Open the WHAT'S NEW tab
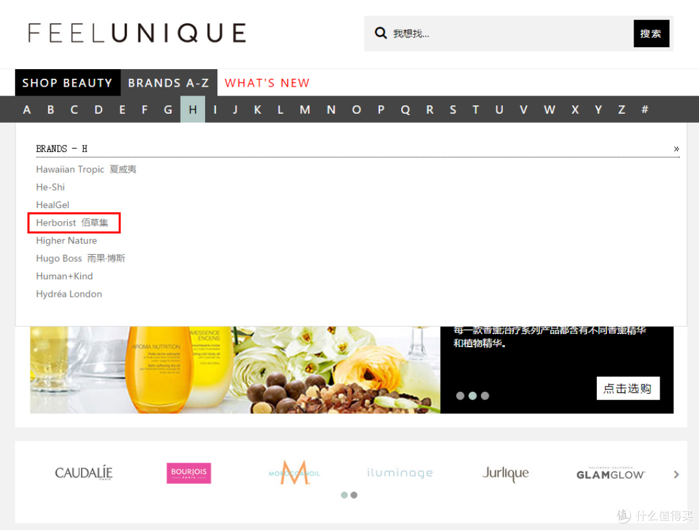Screen dimensions: 699x530 [x=267, y=83]
